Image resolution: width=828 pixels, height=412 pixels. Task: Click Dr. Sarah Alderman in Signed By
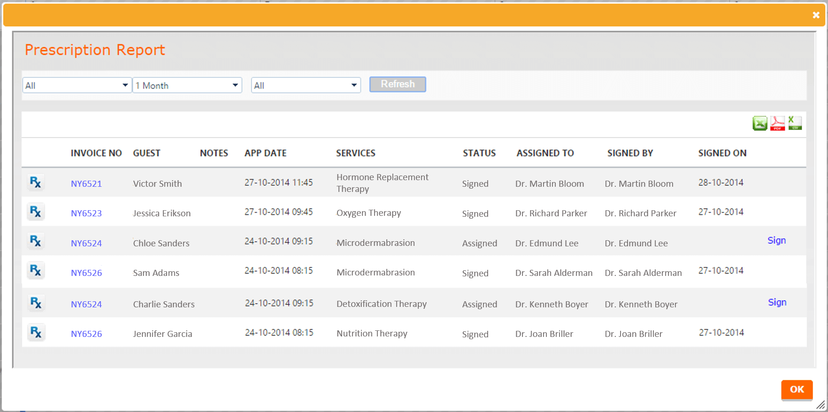coord(643,273)
